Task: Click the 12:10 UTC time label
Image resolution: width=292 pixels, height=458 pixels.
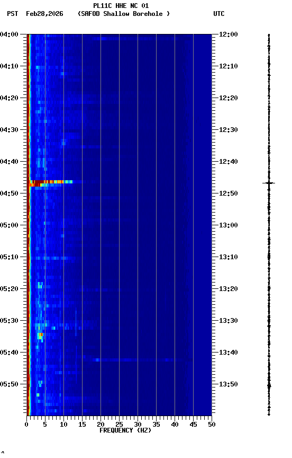Action: [x=229, y=66]
